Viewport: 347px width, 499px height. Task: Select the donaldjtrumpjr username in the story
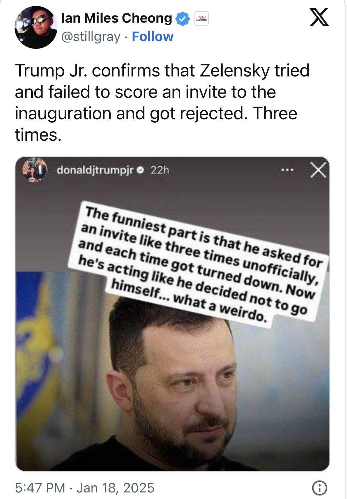pos(95,170)
